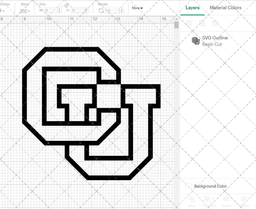Click the Slice tool button
The width and height of the screenshot is (256, 209).
[191, 202]
